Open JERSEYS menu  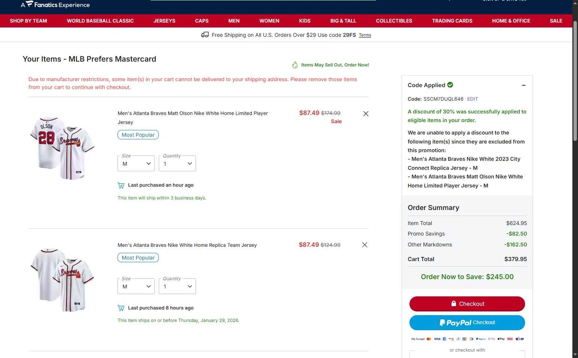coord(164,21)
